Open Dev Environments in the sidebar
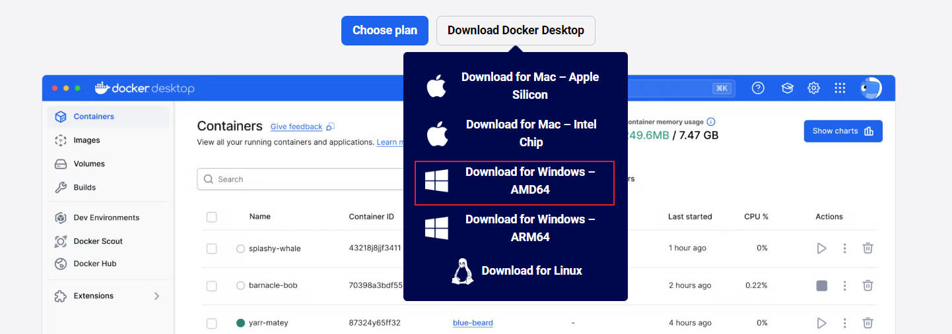The height and width of the screenshot is (334, 952). tap(108, 218)
